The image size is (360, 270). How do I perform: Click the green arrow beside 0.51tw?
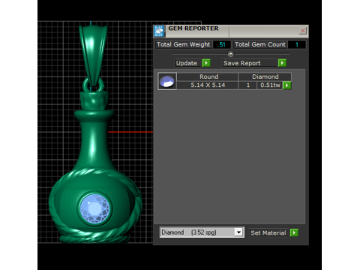coord(286,85)
